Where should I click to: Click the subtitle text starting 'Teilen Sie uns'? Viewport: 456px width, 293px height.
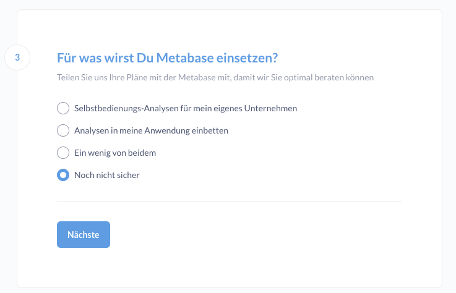point(215,79)
